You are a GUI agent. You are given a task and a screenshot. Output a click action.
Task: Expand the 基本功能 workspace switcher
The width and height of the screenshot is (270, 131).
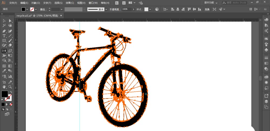211,3
